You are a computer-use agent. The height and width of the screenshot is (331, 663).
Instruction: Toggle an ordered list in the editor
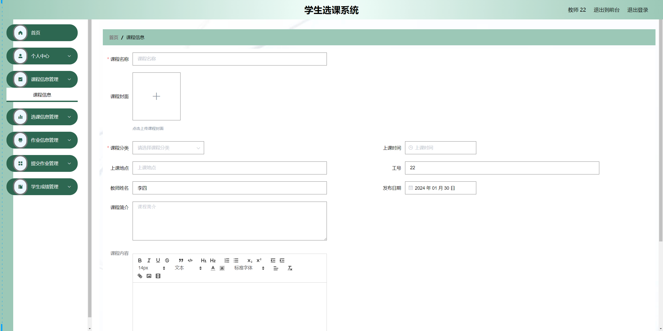(x=227, y=261)
